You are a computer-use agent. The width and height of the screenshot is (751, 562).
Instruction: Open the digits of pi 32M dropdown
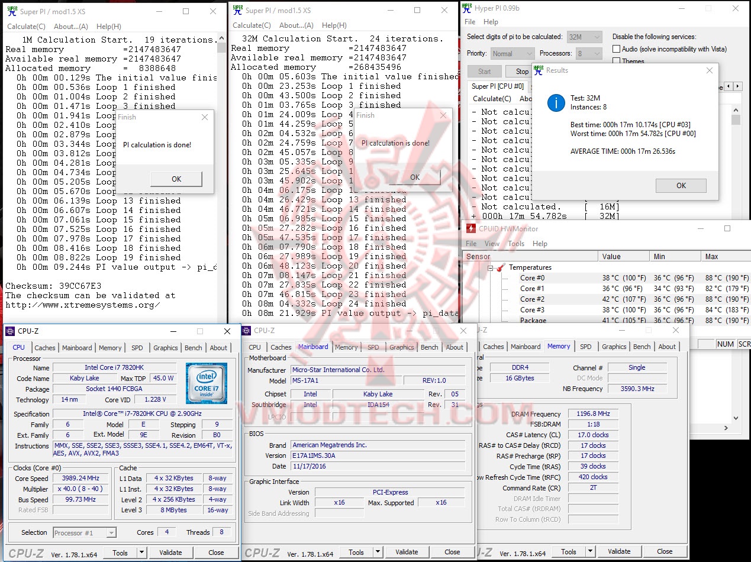coord(584,37)
